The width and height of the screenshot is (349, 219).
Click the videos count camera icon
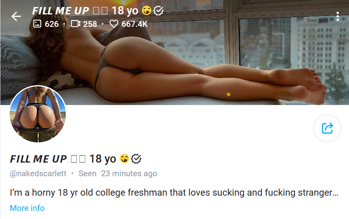pyautogui.click(x=76, y=24)
